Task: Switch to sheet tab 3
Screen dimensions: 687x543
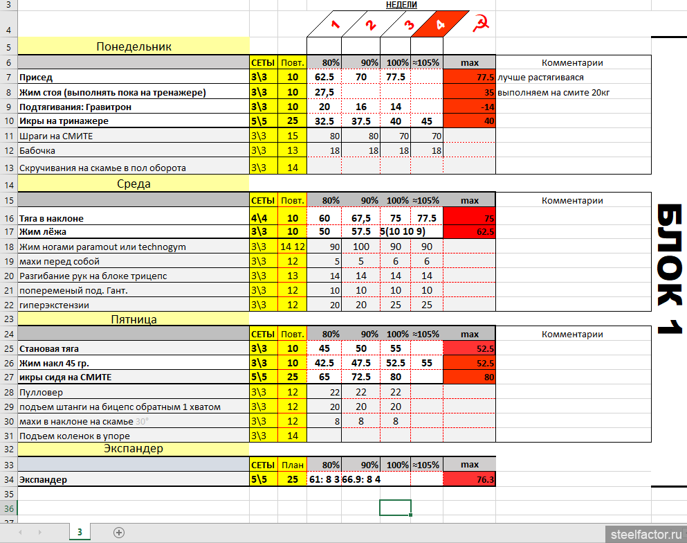Action: pyautogui.click(x=80, y=532)
